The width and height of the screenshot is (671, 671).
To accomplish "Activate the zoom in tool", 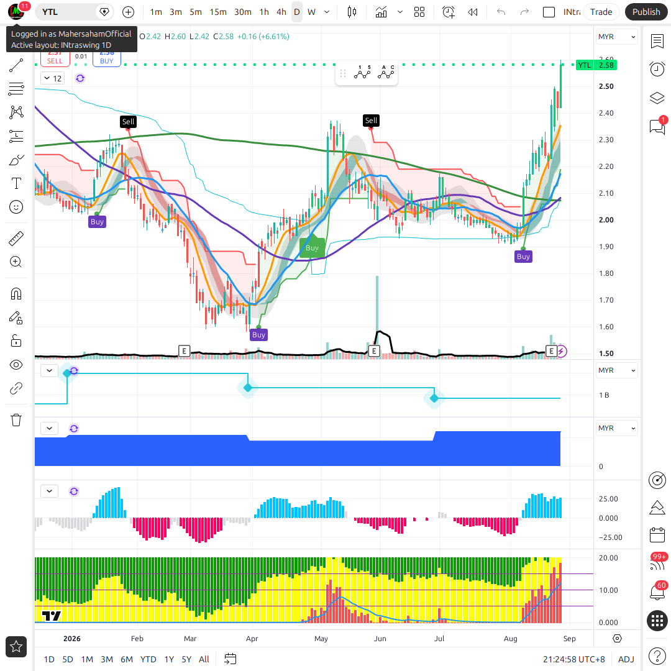I will pos(16,262).
